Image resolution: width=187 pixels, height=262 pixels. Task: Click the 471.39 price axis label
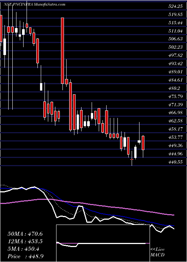point(175,104)
